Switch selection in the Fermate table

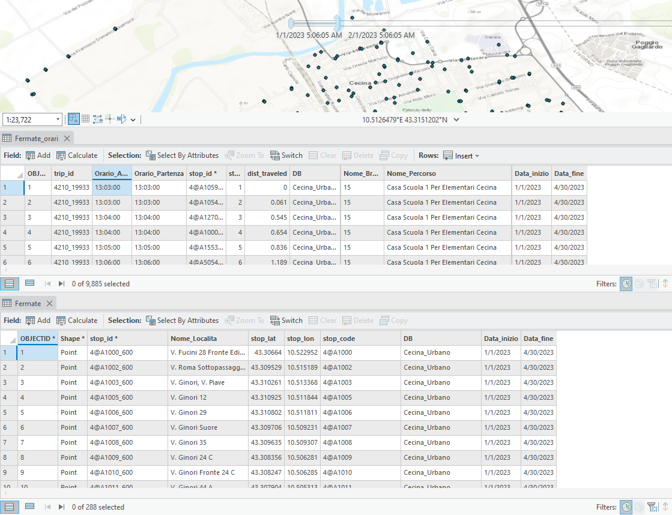(x=286, y=321)
